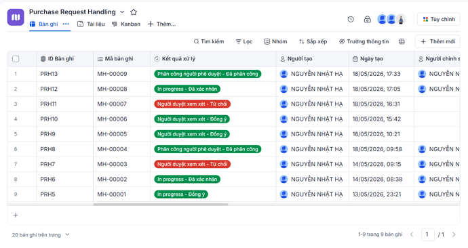
Task: Open record PRH12
Action: tap(49, 89)
